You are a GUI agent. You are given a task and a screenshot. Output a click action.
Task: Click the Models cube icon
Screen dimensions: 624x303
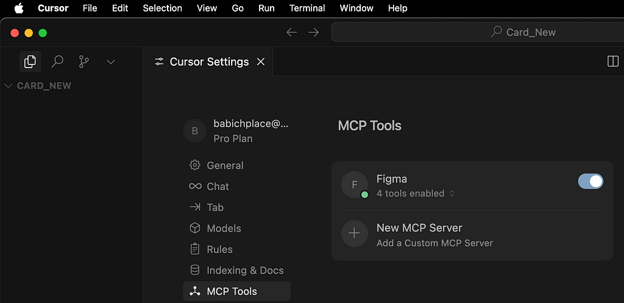tap(194, 228)
